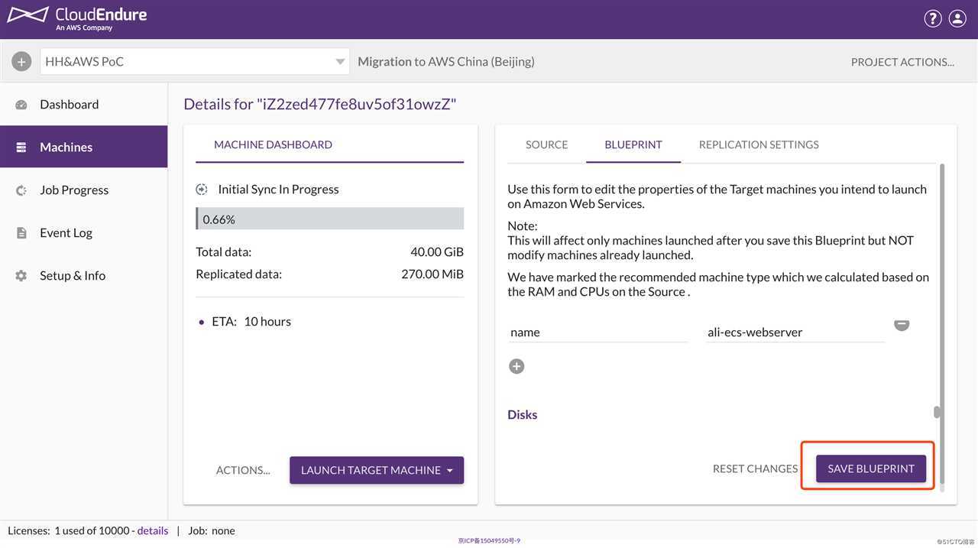978x548 pixels.
Task: Click the Save Blueprint button
Action: click(871, 469)
